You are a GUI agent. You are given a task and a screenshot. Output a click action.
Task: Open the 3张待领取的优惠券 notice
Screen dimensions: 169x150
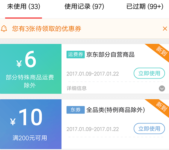47,29
